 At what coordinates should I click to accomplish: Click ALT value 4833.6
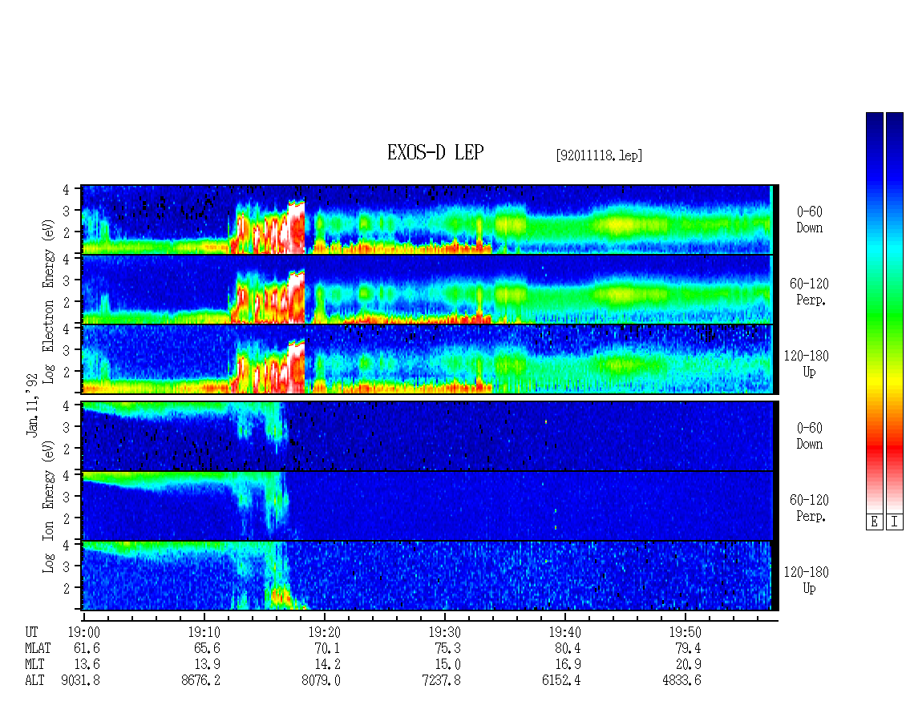pos(682,681)
